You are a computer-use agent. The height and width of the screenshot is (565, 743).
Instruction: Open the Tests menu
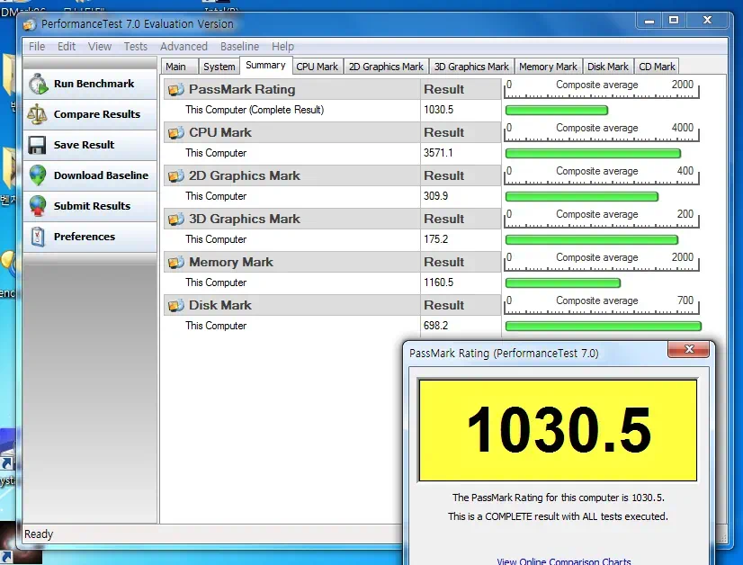pos(135,46)
